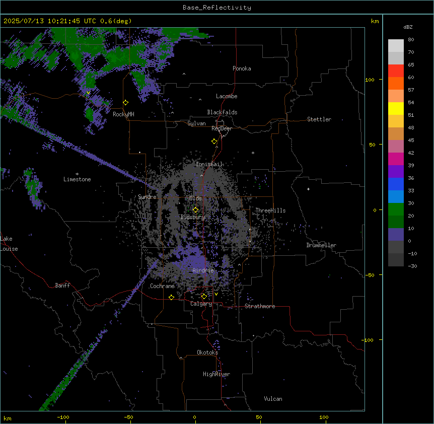Click the Ponoka city label
Screen dimensions: 434x424
242,68
